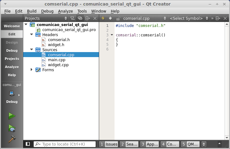Switch to Edit mode
The image size is (230, 149).
click(12, 34)
